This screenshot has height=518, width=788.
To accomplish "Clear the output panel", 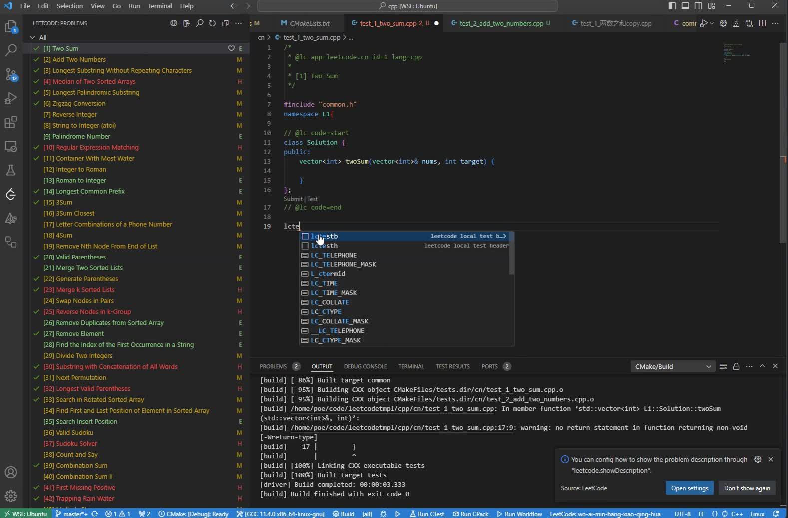I will (723, 366).
